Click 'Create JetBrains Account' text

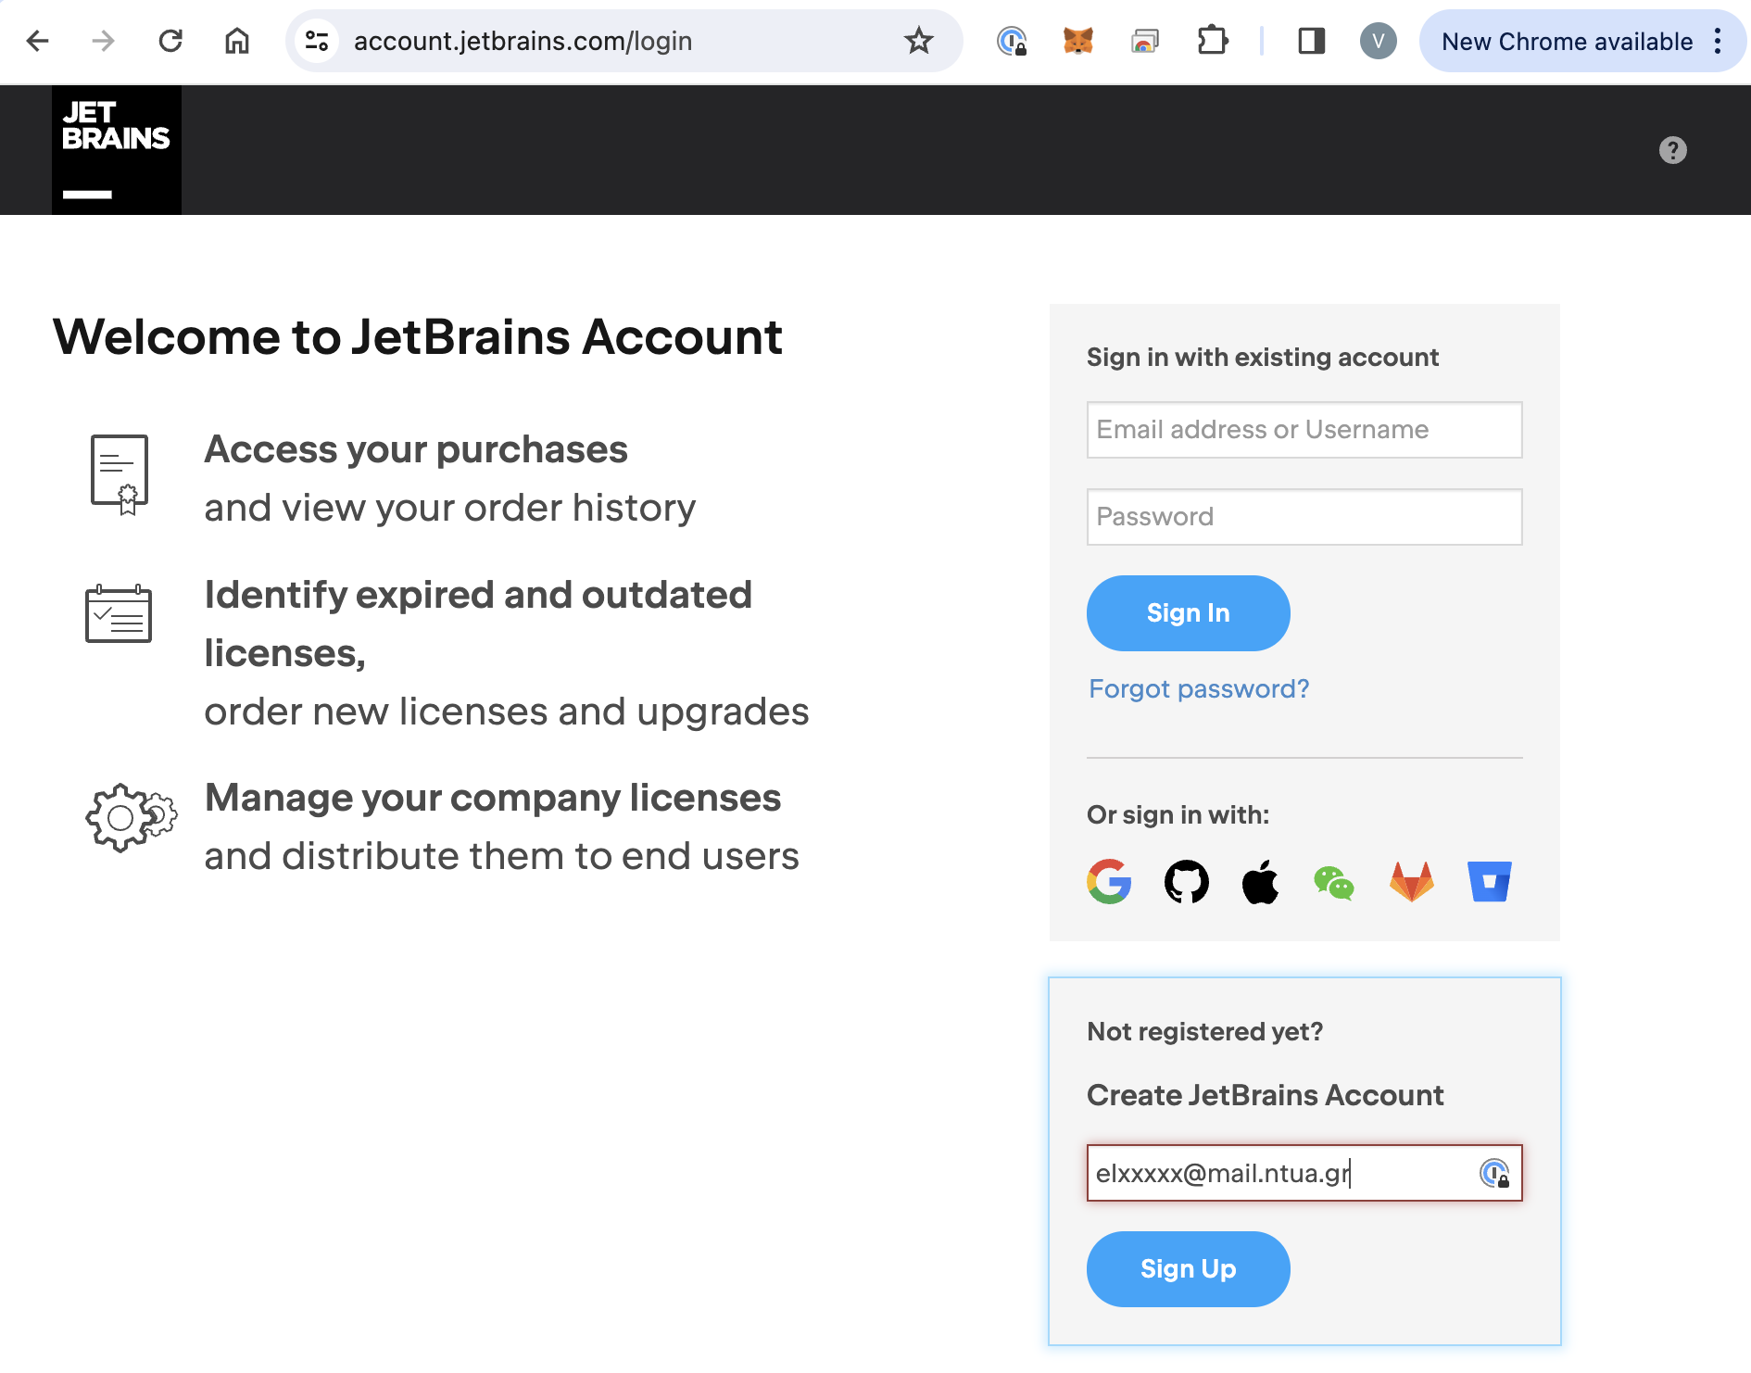(1265, 1095)
